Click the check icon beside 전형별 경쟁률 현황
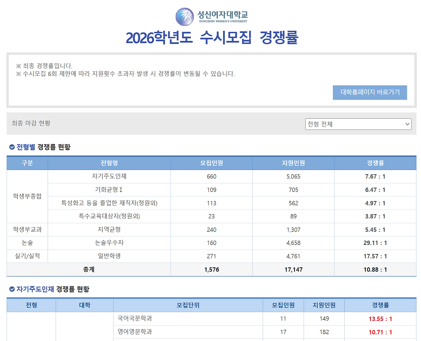 point(12,147)
